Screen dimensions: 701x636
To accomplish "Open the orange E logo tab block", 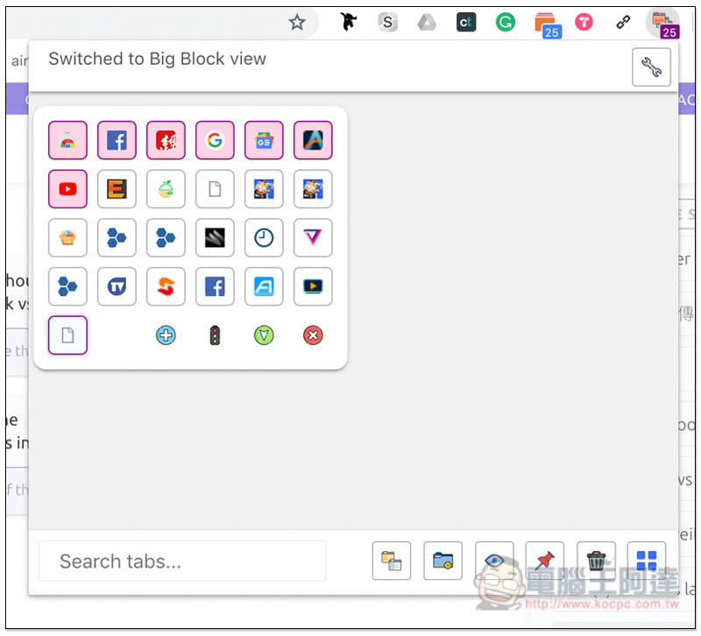I will point(117,188).
